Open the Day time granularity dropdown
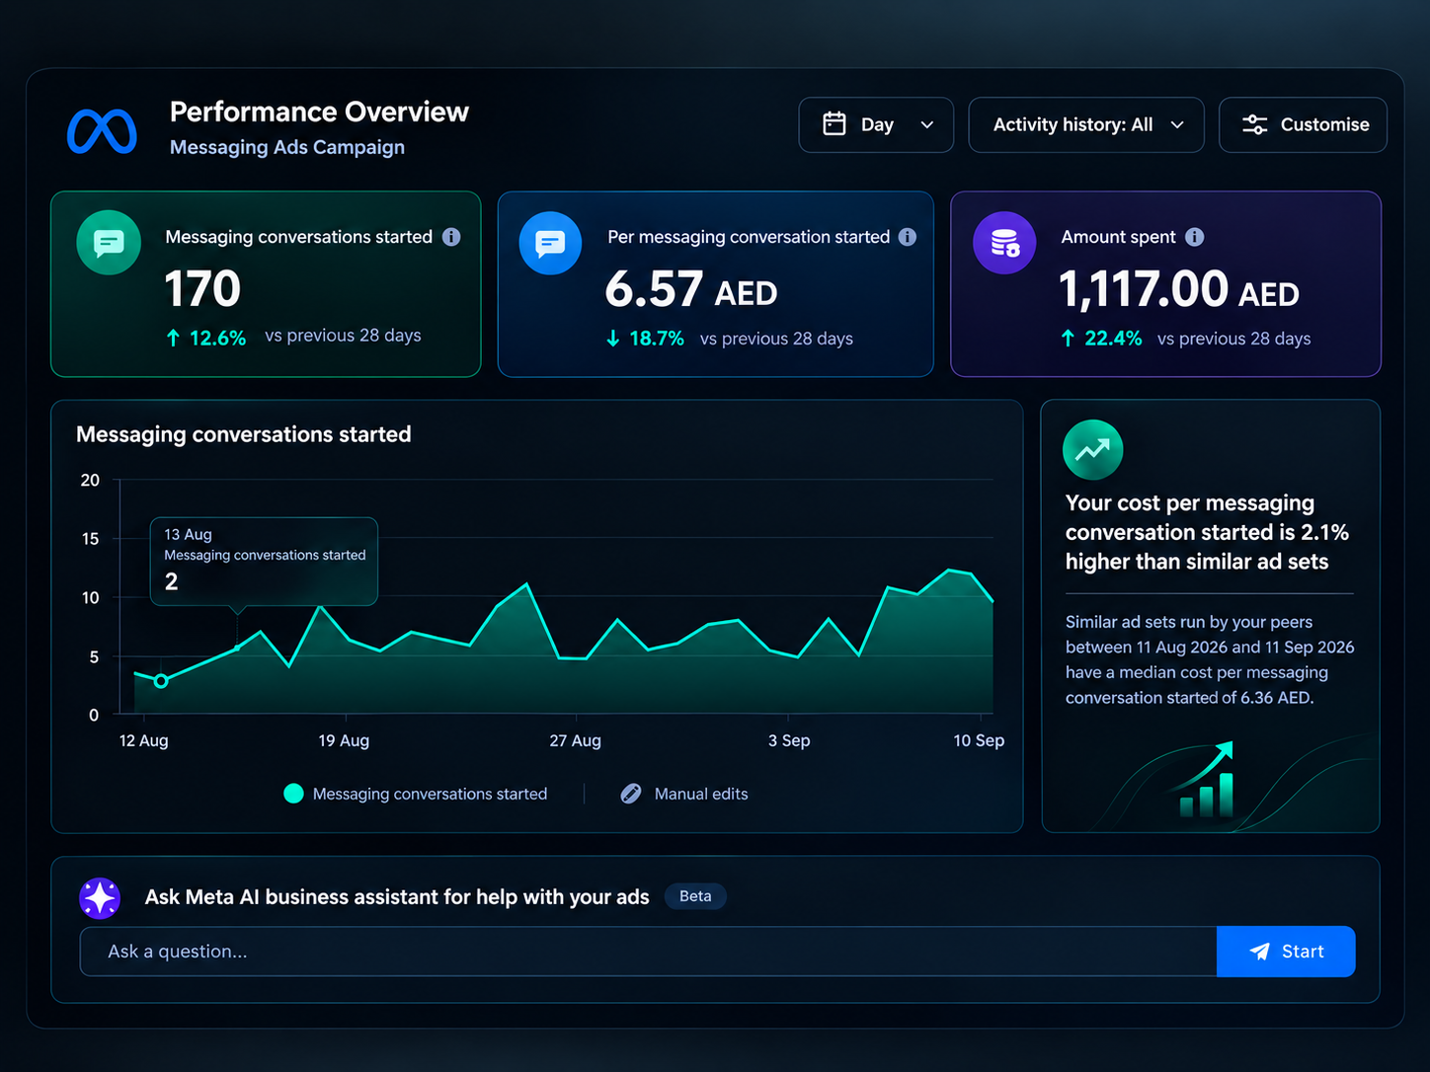The width and height of the screenshot is (1430, 1072). click(876, 124)
